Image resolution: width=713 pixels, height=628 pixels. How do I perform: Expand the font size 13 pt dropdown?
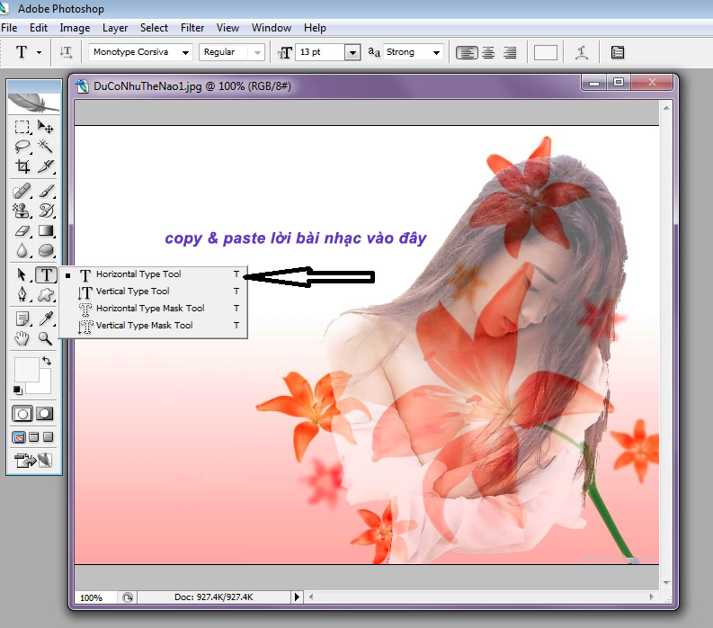(x=352, y=53)
